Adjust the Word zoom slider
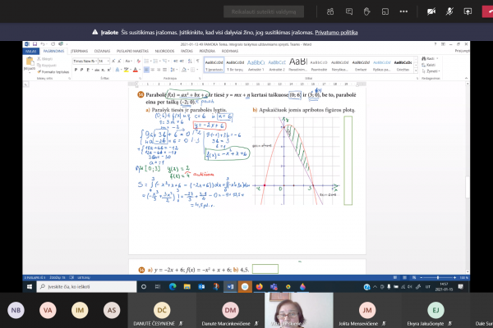 pos(438,277)
